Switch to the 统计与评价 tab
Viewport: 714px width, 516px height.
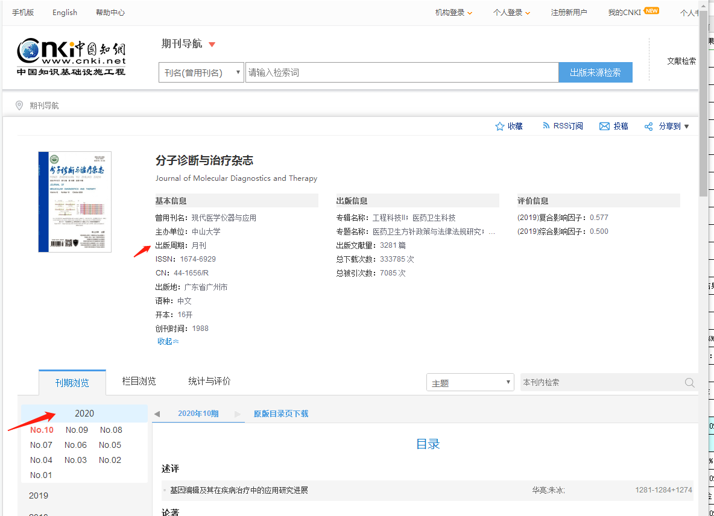click(209, 382)
